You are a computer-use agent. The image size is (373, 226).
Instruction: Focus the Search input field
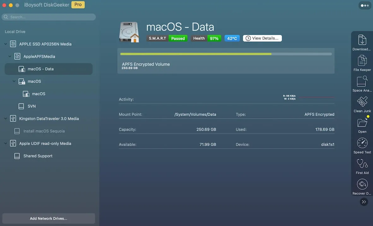pyautogui.click(x=49, y=17)
